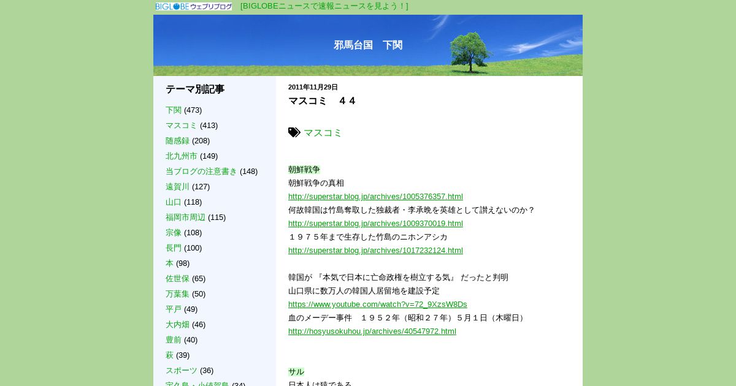Open superstar.blog.jp archives 1009370019 link
The width and height of the screenshot is (736, 386).
coord(375,224)
